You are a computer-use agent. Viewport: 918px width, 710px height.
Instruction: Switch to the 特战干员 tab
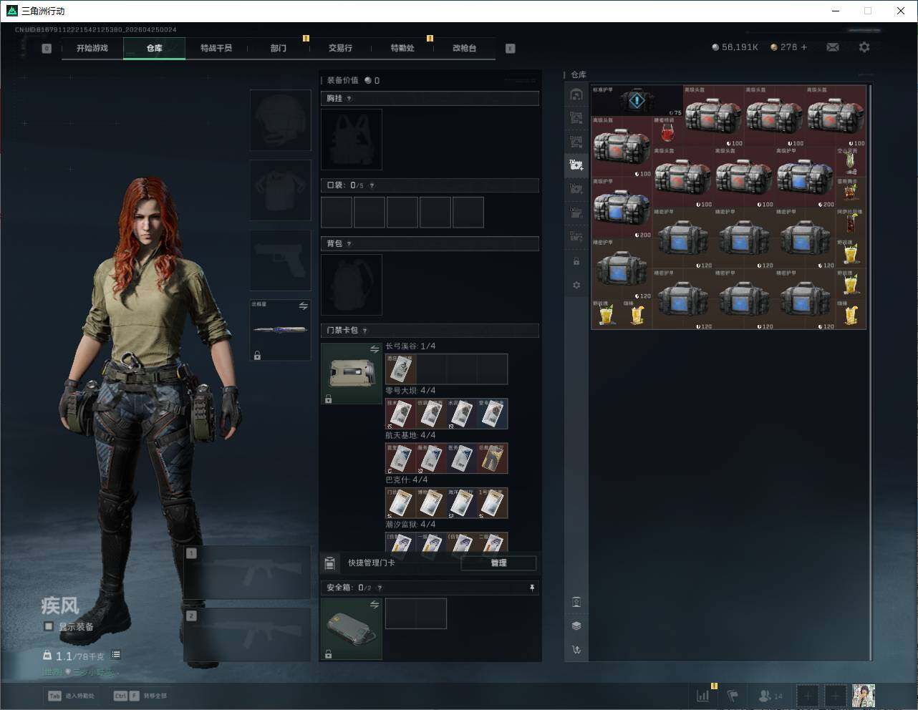pos(216,48)
